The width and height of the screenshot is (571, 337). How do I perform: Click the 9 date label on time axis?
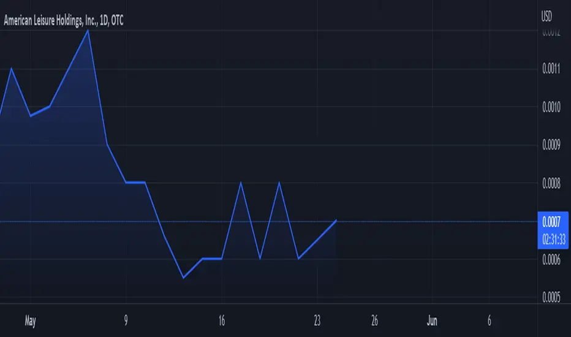pyautogui.click(x=126, y=320)
